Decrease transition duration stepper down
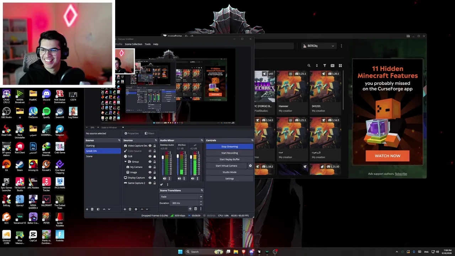The width and height of the screenshot is (455, 256). (x=201, y=204)
